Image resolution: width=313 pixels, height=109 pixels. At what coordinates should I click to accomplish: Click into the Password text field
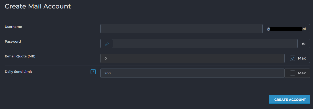(x=205, y=44)
